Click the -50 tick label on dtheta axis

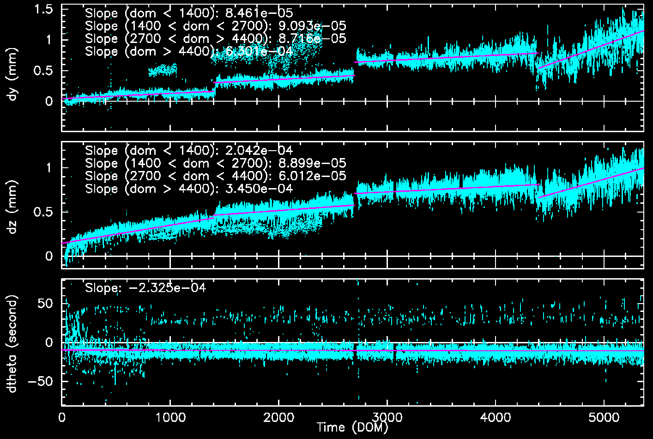(41, 382)
